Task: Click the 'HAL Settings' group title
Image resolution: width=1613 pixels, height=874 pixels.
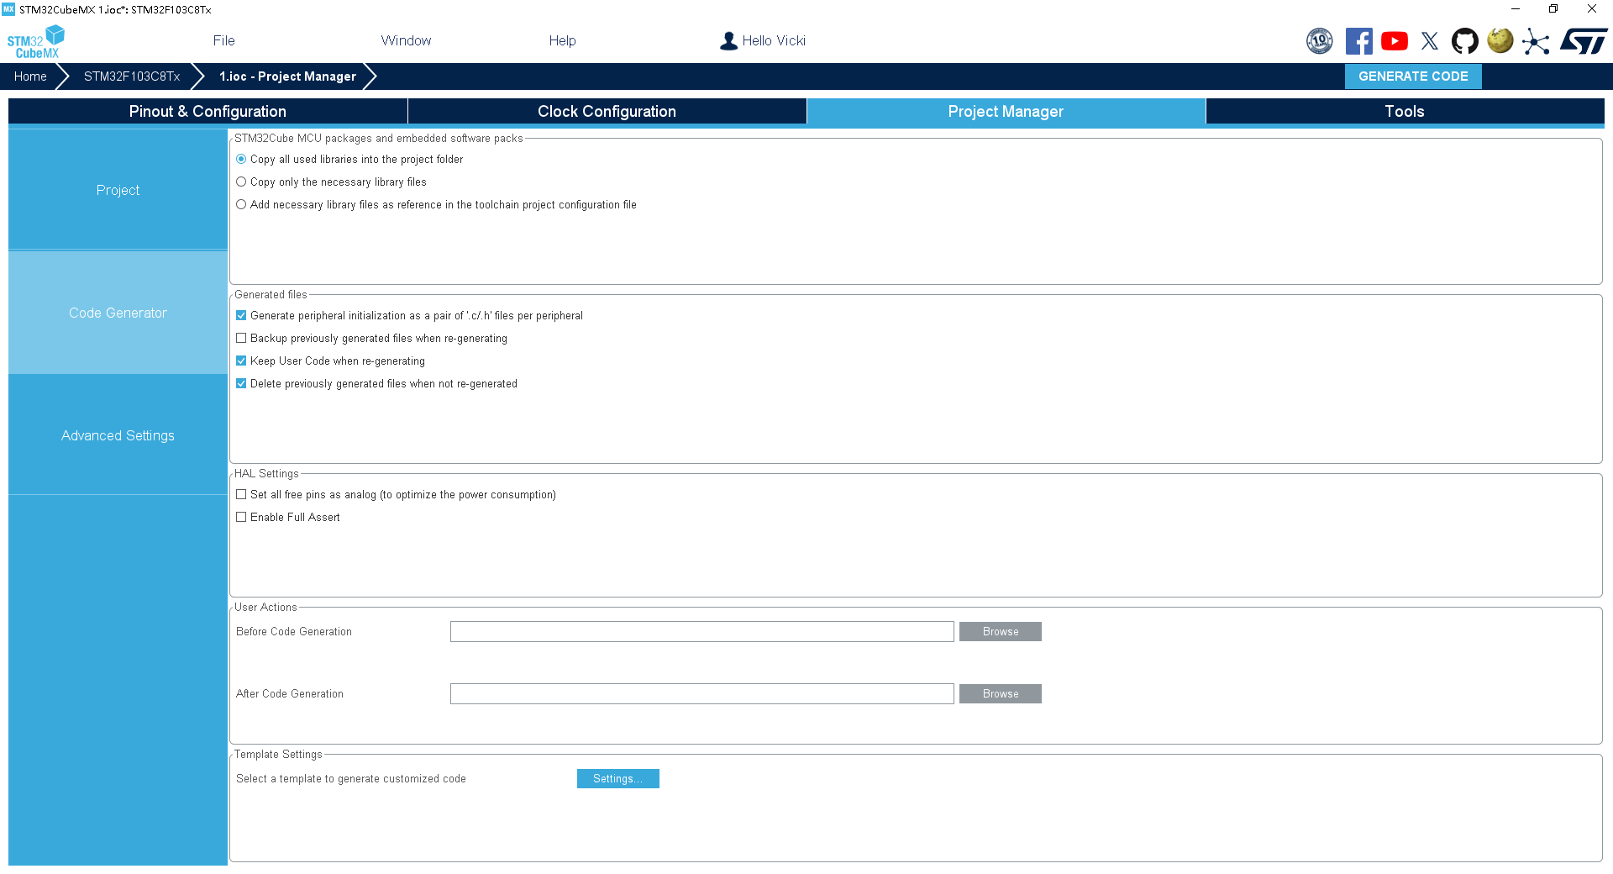Action: pyautogui.click(x=266, y=473)
